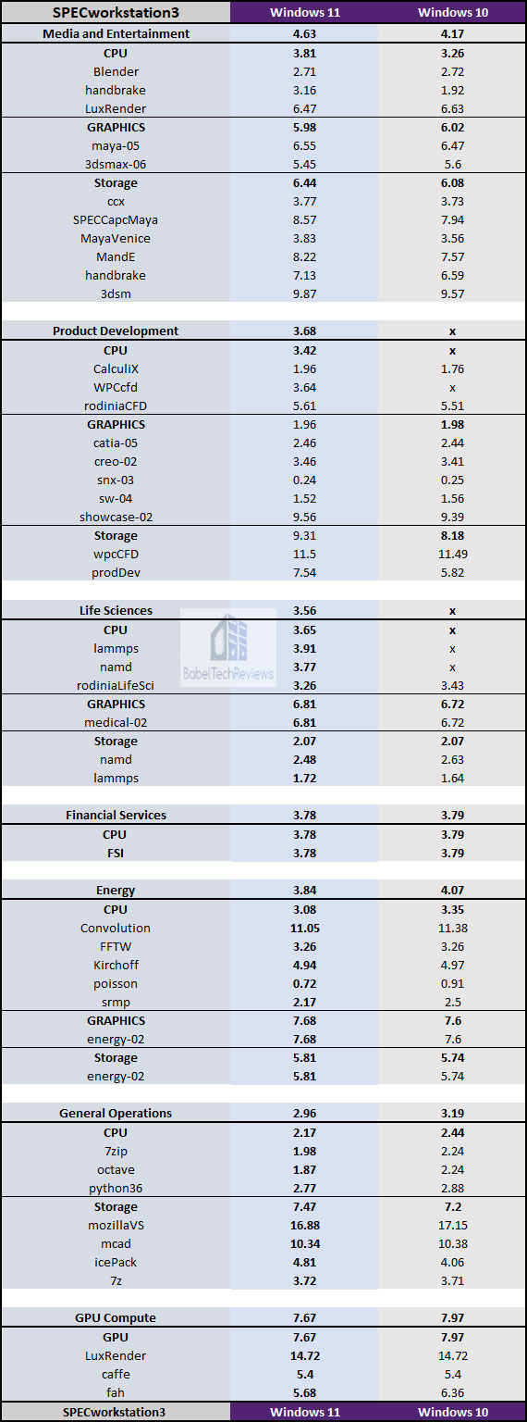Screen dimensions: 527x1422
Task: Click the bottom Windows 11 footer cell
Action: pos(304,1412)
